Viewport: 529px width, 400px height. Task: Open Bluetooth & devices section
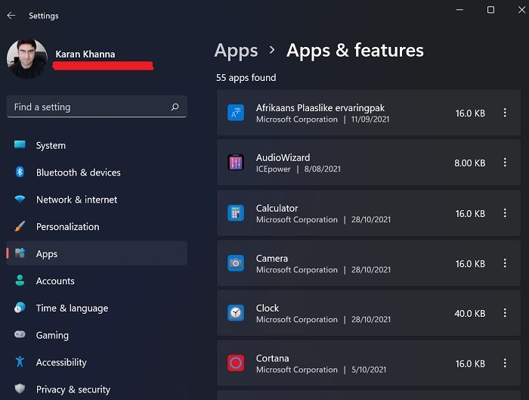point(78,172)
